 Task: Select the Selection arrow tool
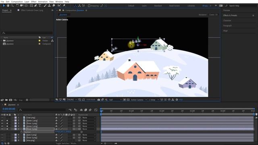[x=4, y=6]
